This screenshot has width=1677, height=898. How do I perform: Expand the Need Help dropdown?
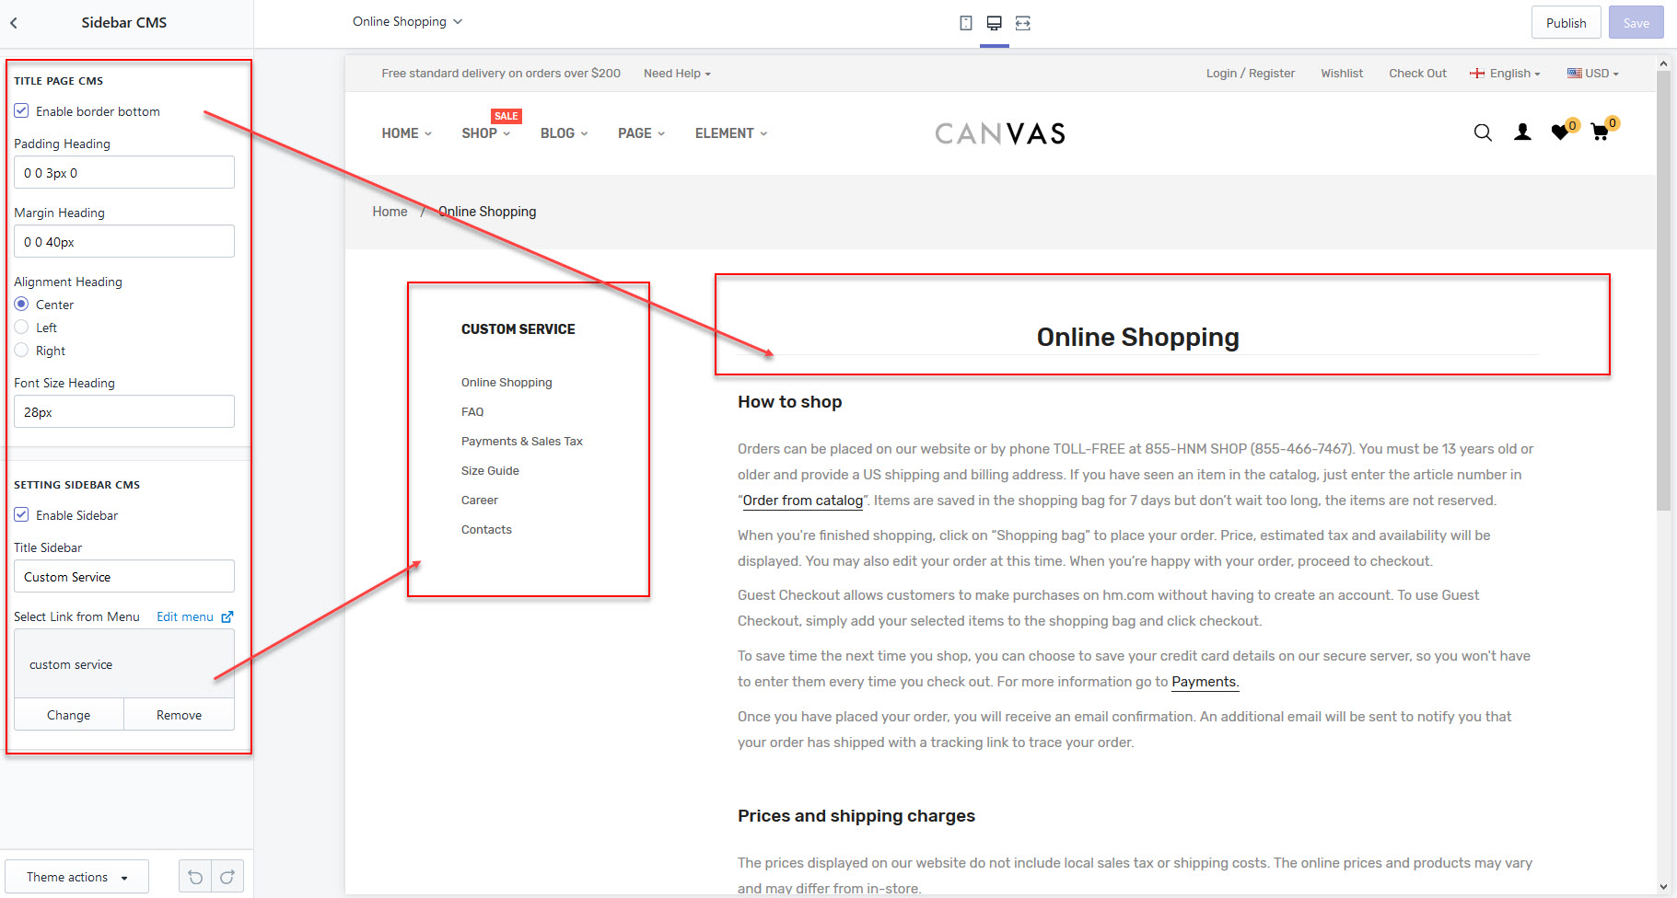click(677, 74)
